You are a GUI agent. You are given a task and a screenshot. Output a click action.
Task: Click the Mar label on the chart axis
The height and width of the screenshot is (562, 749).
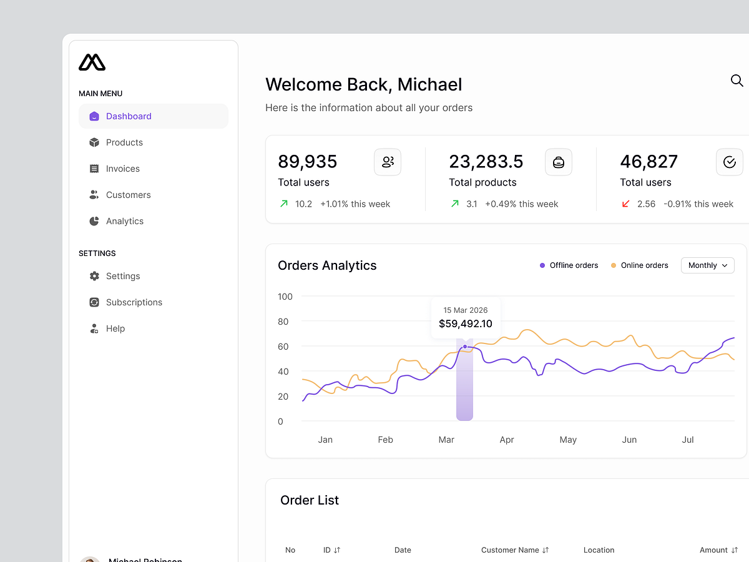446,440
